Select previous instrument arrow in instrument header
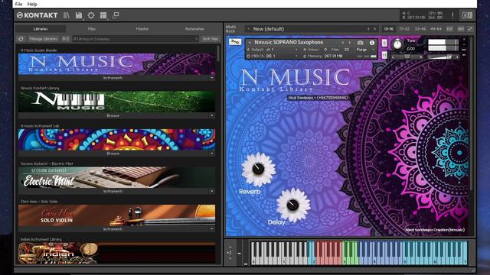The width and height of the screenshot is (490, 275). 342,43
